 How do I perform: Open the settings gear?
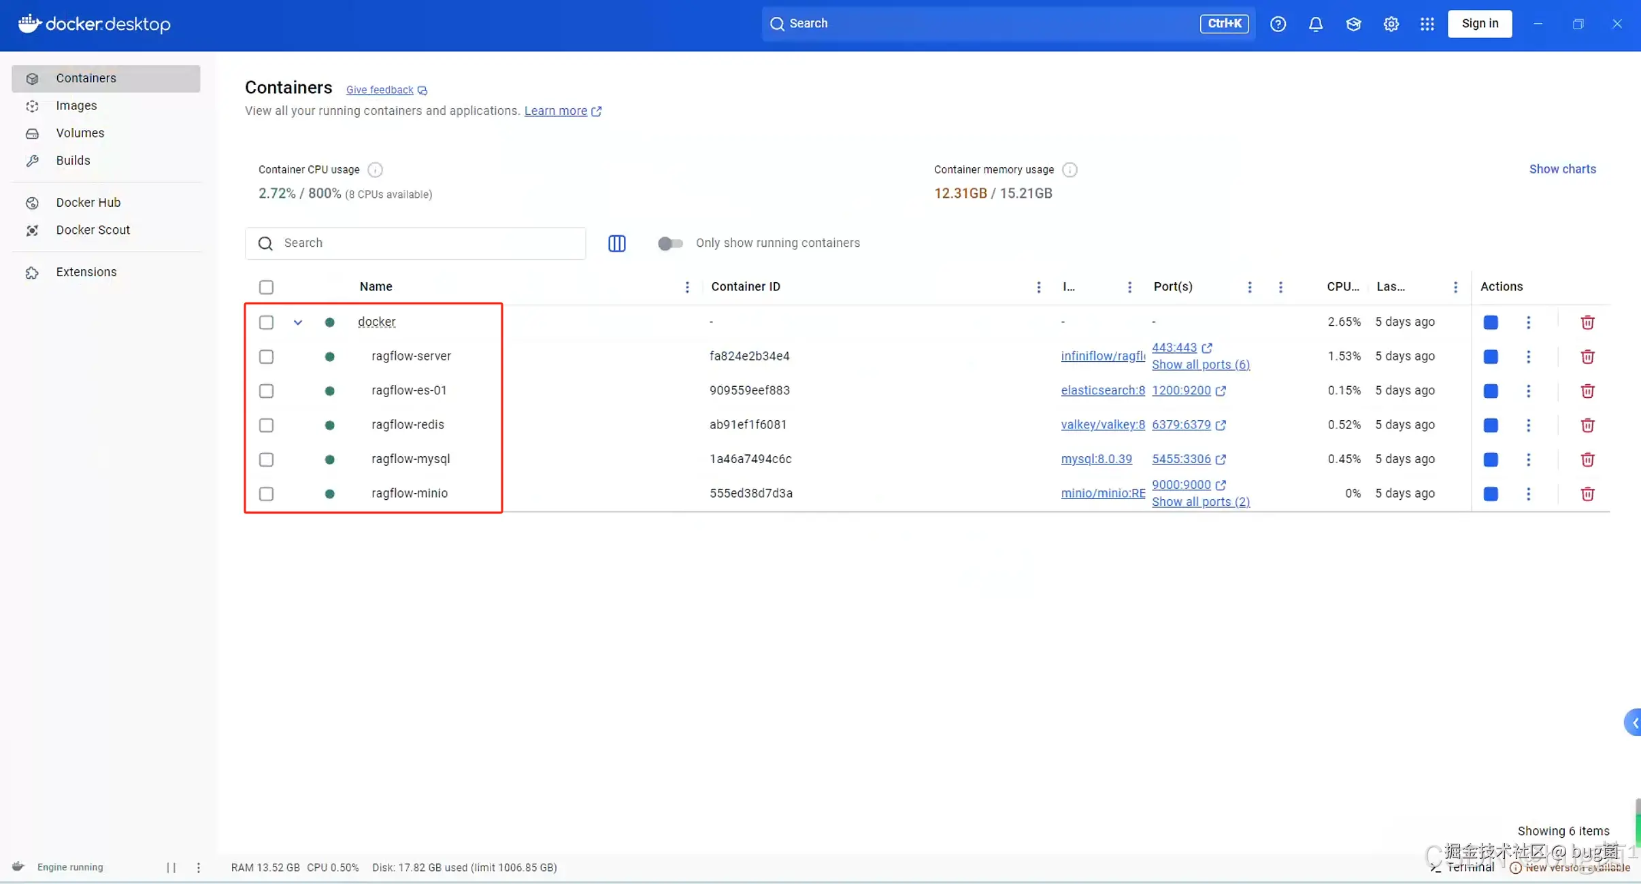[1391, 24]
